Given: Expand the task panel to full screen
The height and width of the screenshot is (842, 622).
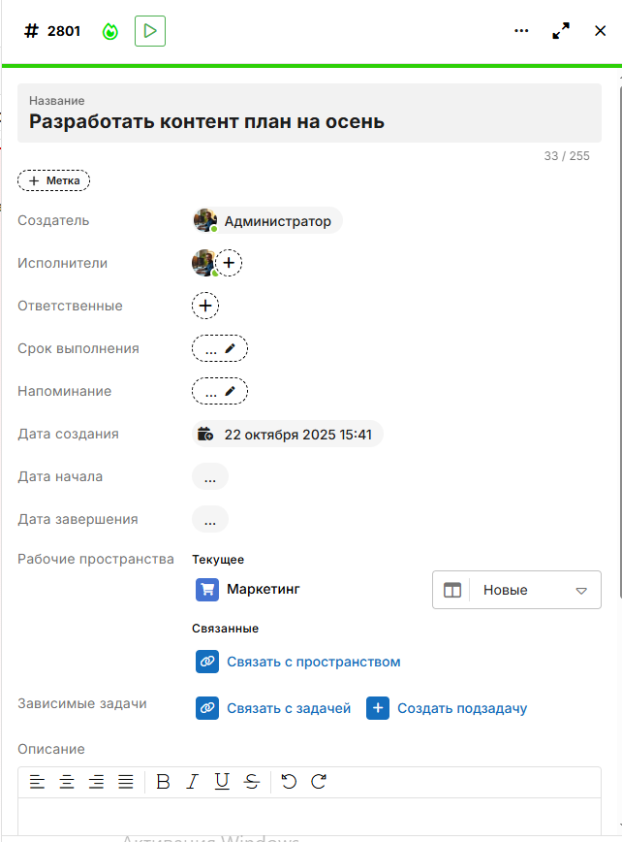Looking at the screenshot, I should point(561,31).
